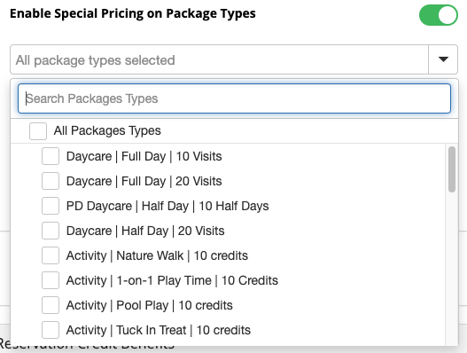Click 'PD Daycare | Half Day | 10 Half Days' label
467x353 pixels.
click(167, 206)
